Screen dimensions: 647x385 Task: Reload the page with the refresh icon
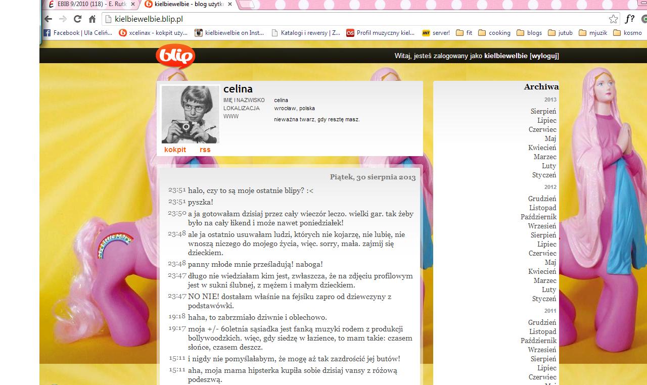[77, 19]
